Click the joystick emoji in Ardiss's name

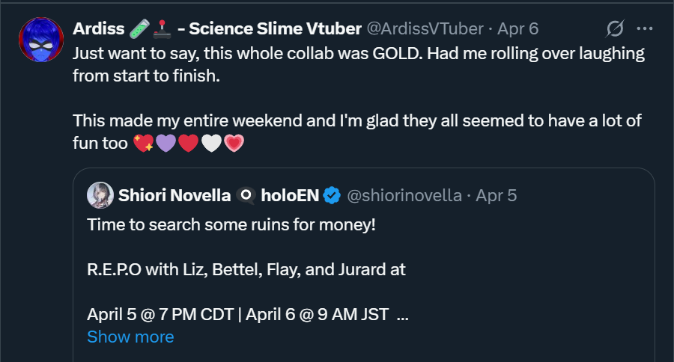[x=162, y=29]
